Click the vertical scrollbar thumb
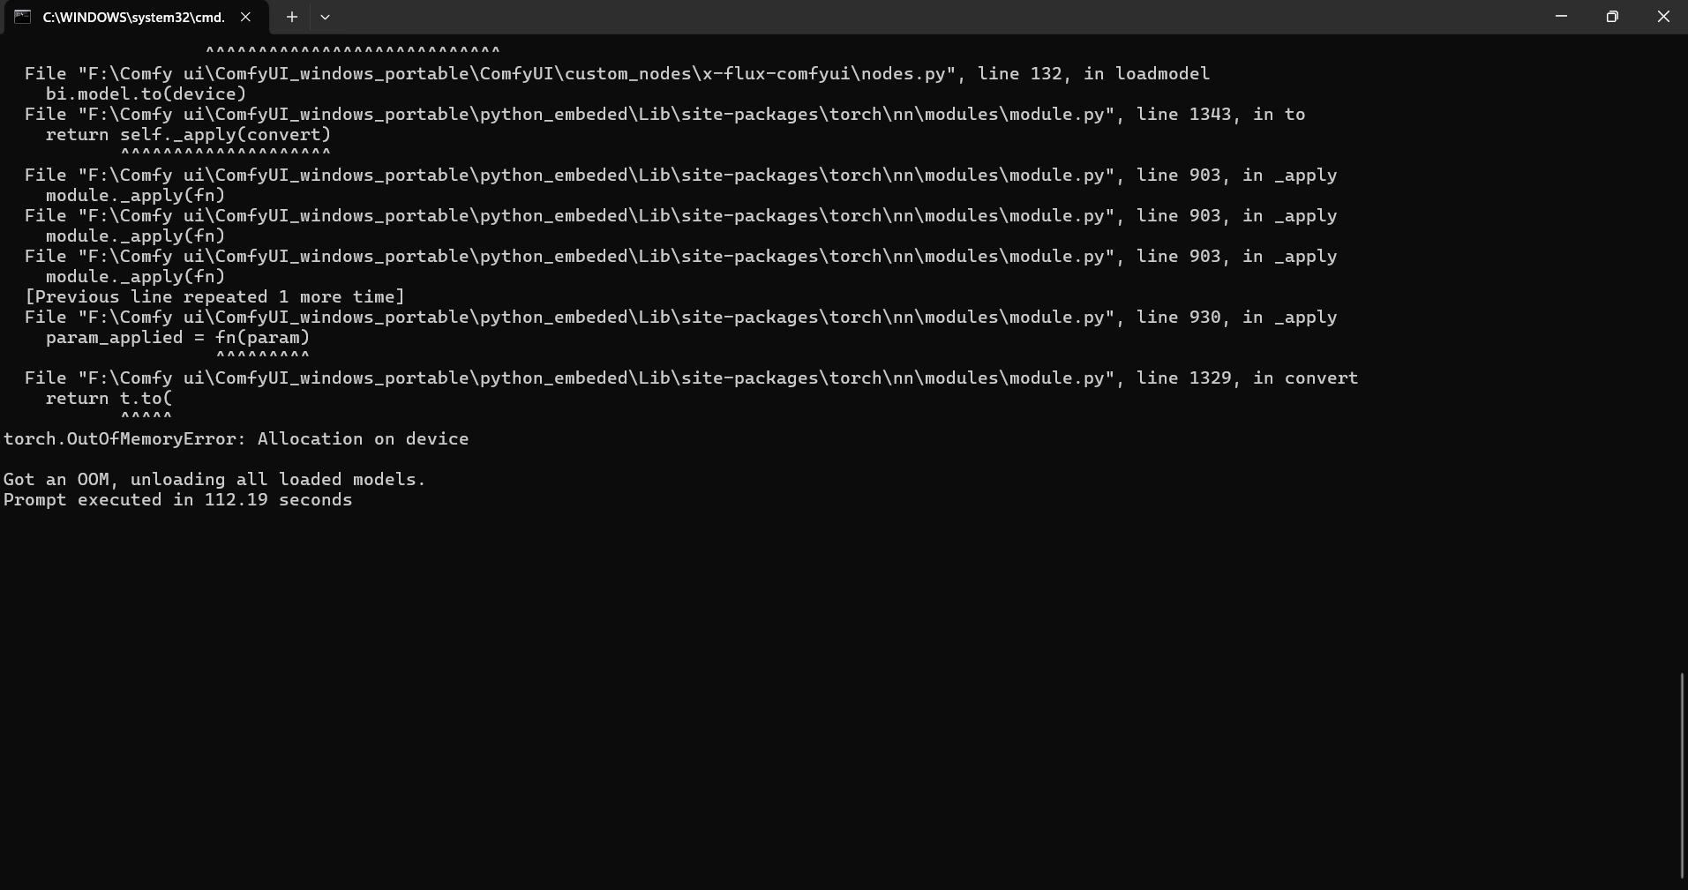 tap(1682, 774)
